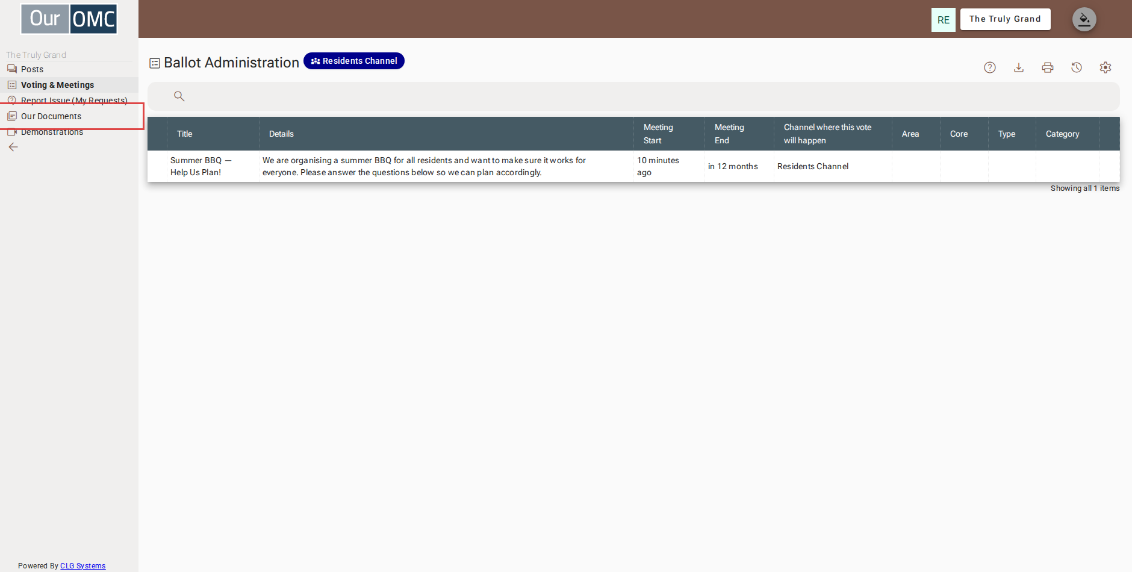1132x572 pixels.
Task: Click the '10 minutes ago' cell
Action: click(x=669, y=166)
